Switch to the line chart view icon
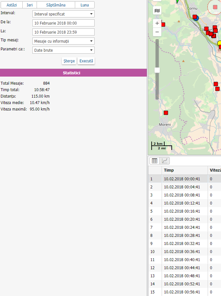 pyautogui.click(x=165, y=161)
